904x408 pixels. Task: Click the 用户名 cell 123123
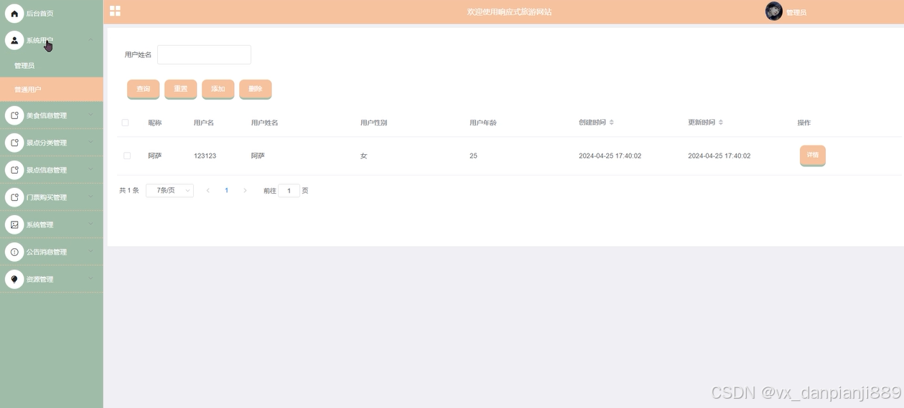click(205, 156)
